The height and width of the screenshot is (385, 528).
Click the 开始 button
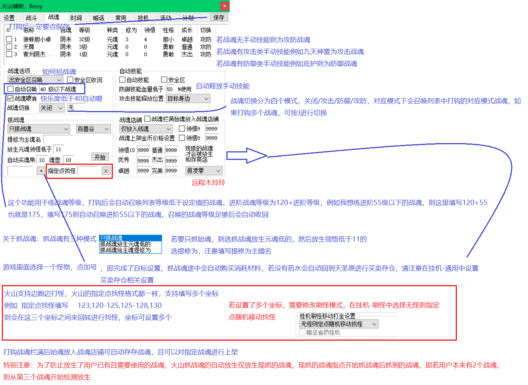click(x=100, y=157)
